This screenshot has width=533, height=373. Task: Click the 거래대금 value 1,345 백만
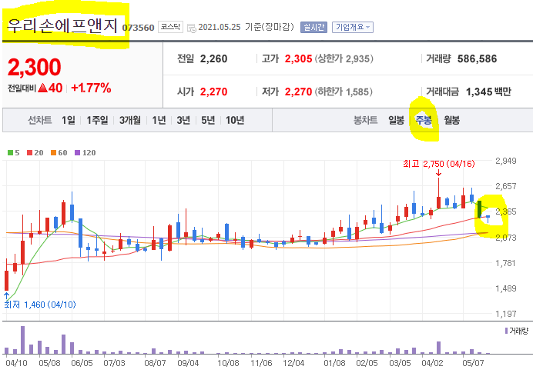click(488, 92)
